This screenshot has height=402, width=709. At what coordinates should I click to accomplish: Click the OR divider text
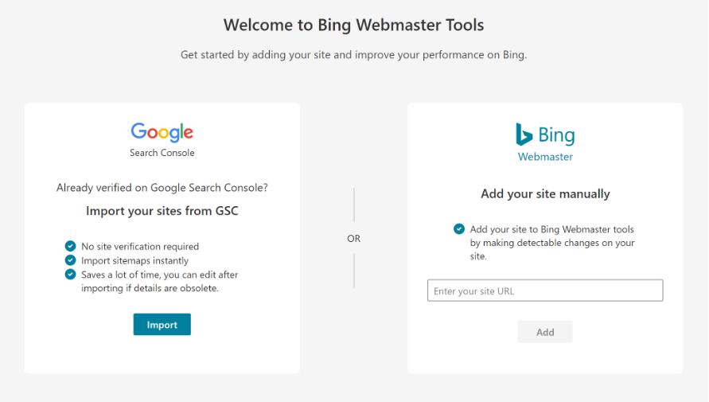click(x=353, y=238)
